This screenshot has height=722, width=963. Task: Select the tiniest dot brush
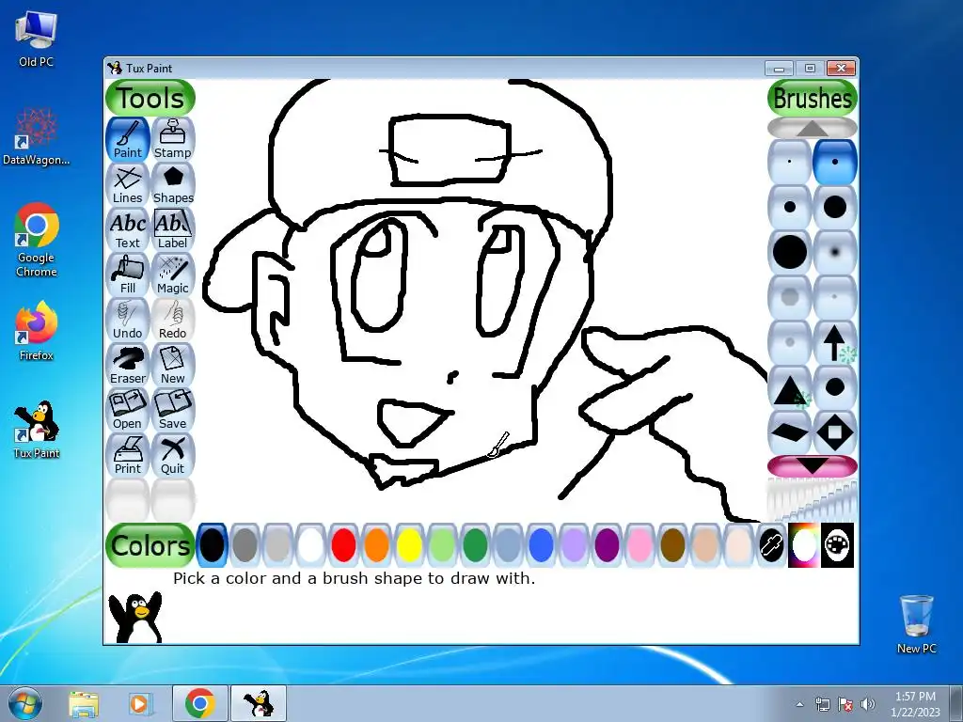(790, 162)
